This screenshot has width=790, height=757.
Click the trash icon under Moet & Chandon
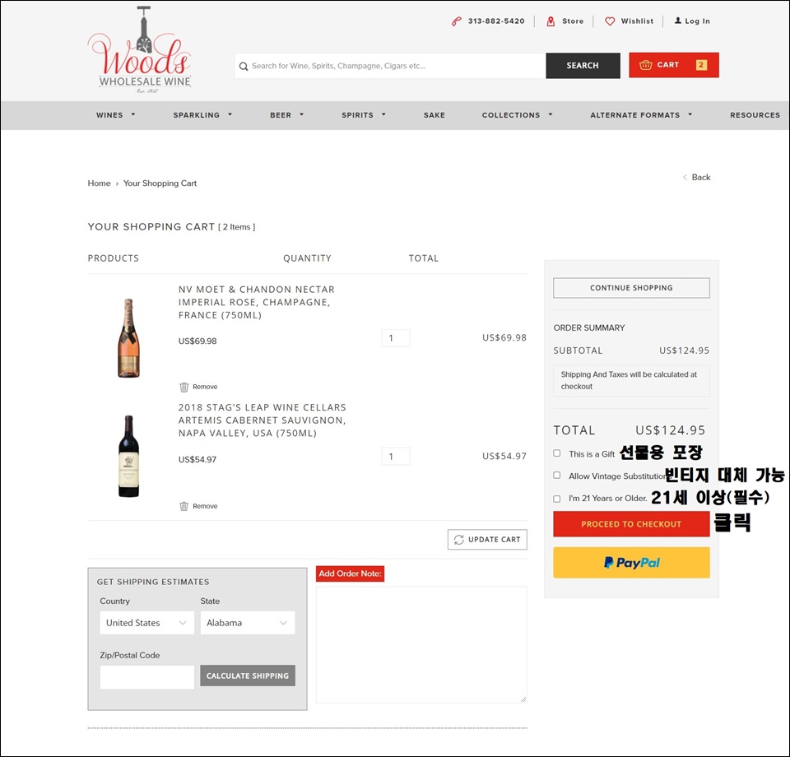pos(184,387)
